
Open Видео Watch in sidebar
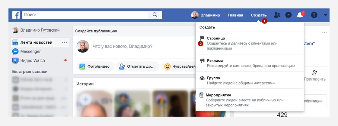pos(33,60)
